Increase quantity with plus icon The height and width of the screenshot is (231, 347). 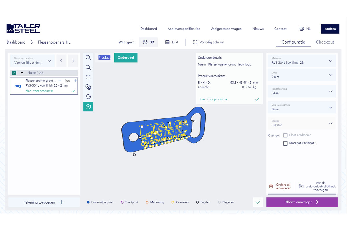(x=75, y=81)
